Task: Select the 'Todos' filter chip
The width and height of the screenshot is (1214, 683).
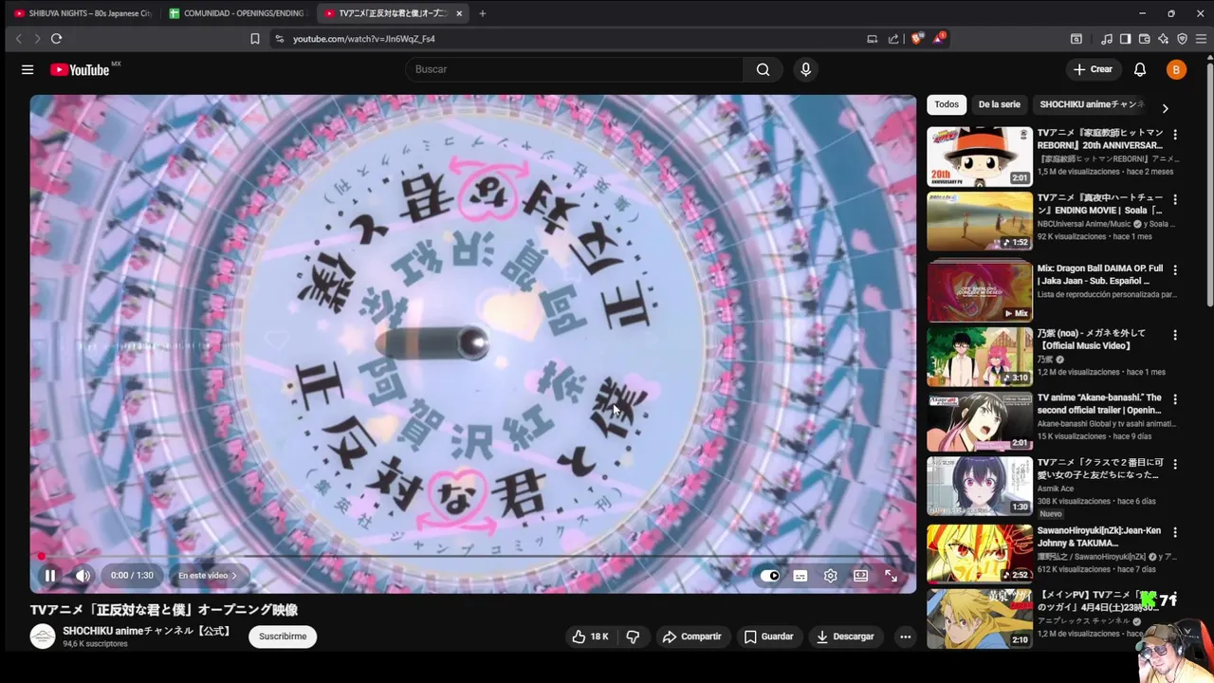Action: tap(947, 104)
